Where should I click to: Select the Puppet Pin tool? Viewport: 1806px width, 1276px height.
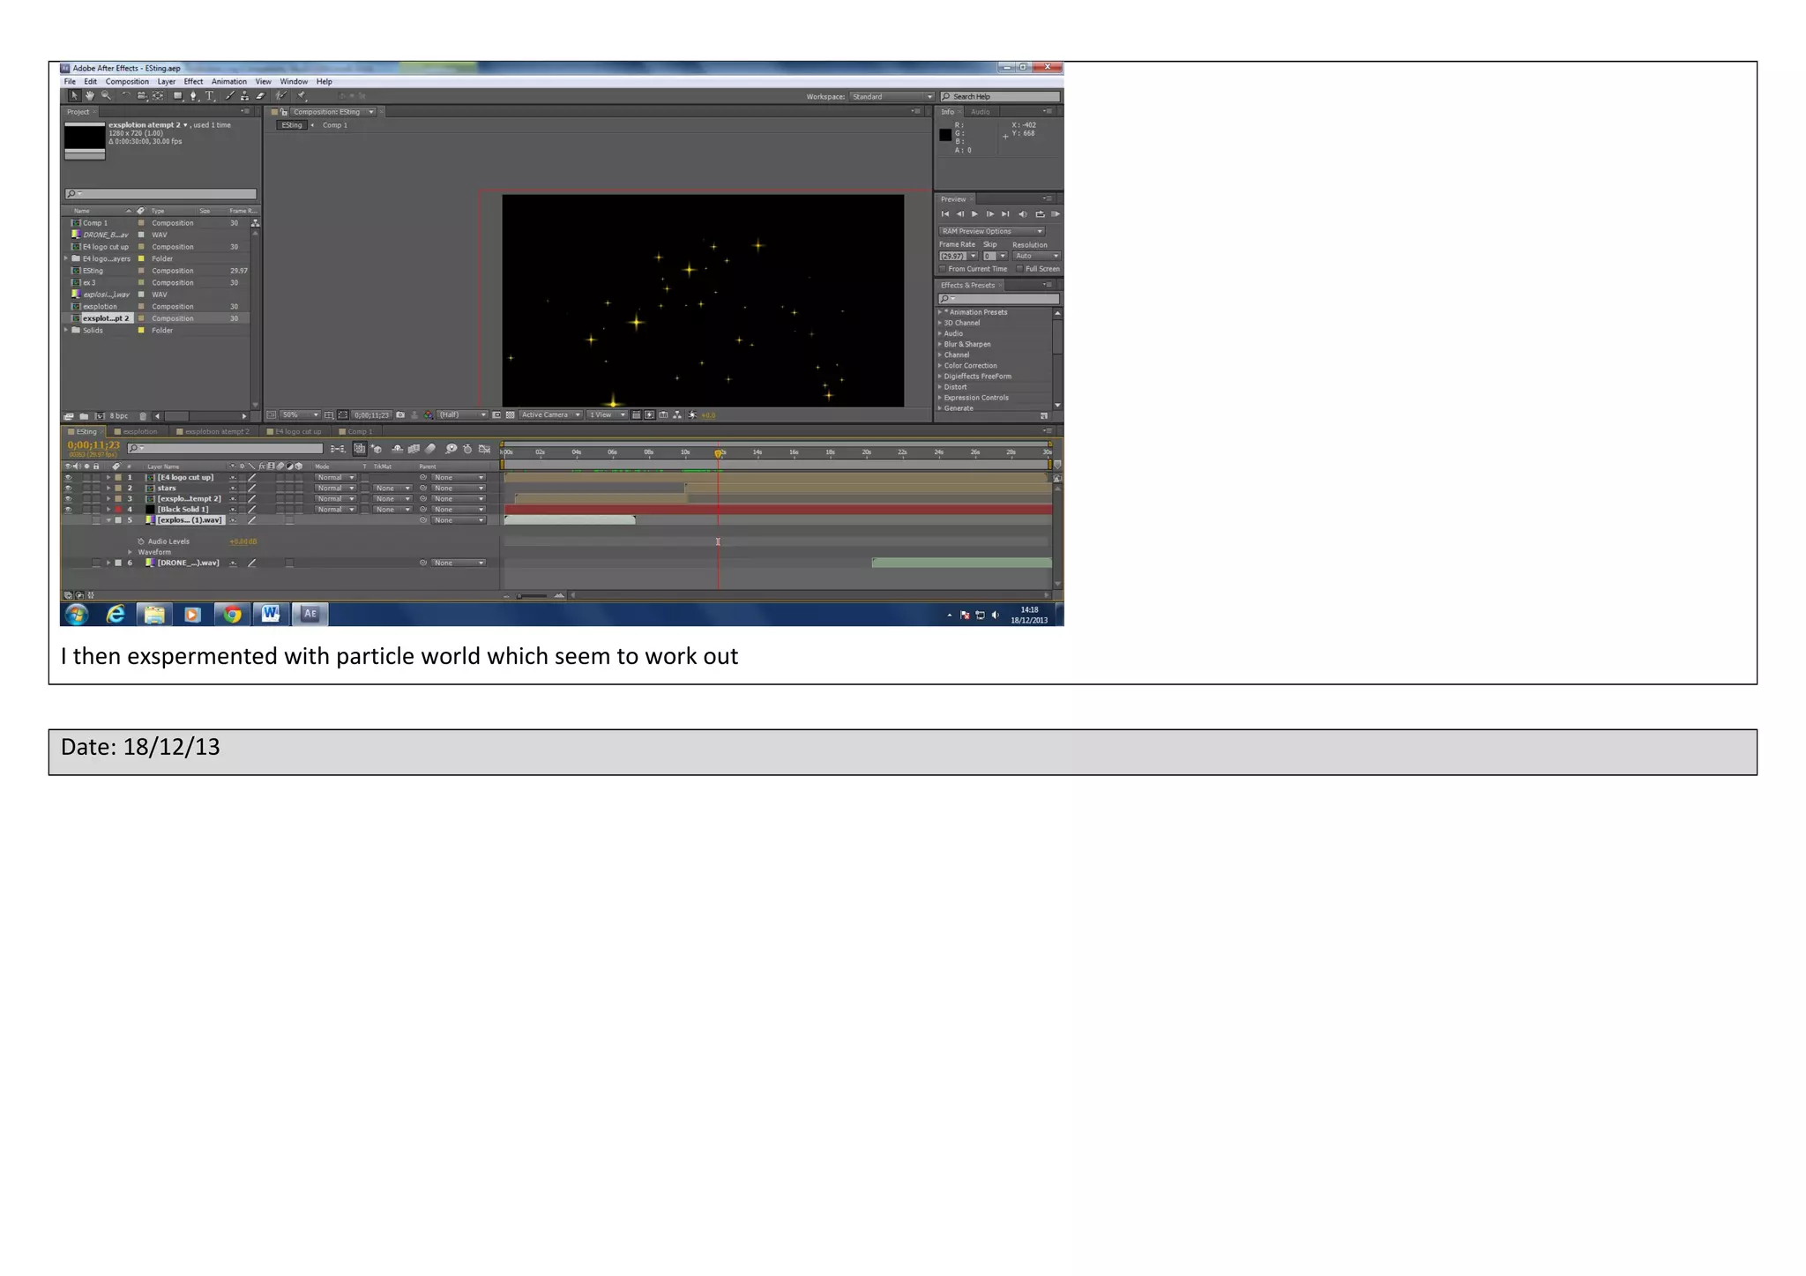[302, 96]
